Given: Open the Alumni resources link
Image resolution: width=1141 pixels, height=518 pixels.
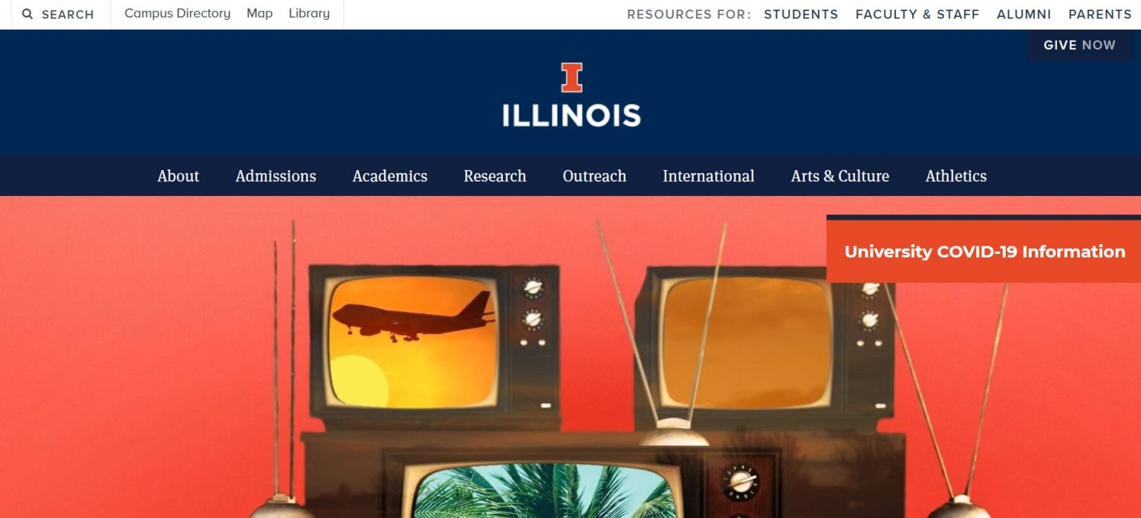Looking at the screenshot, I should click(1024, 14).
